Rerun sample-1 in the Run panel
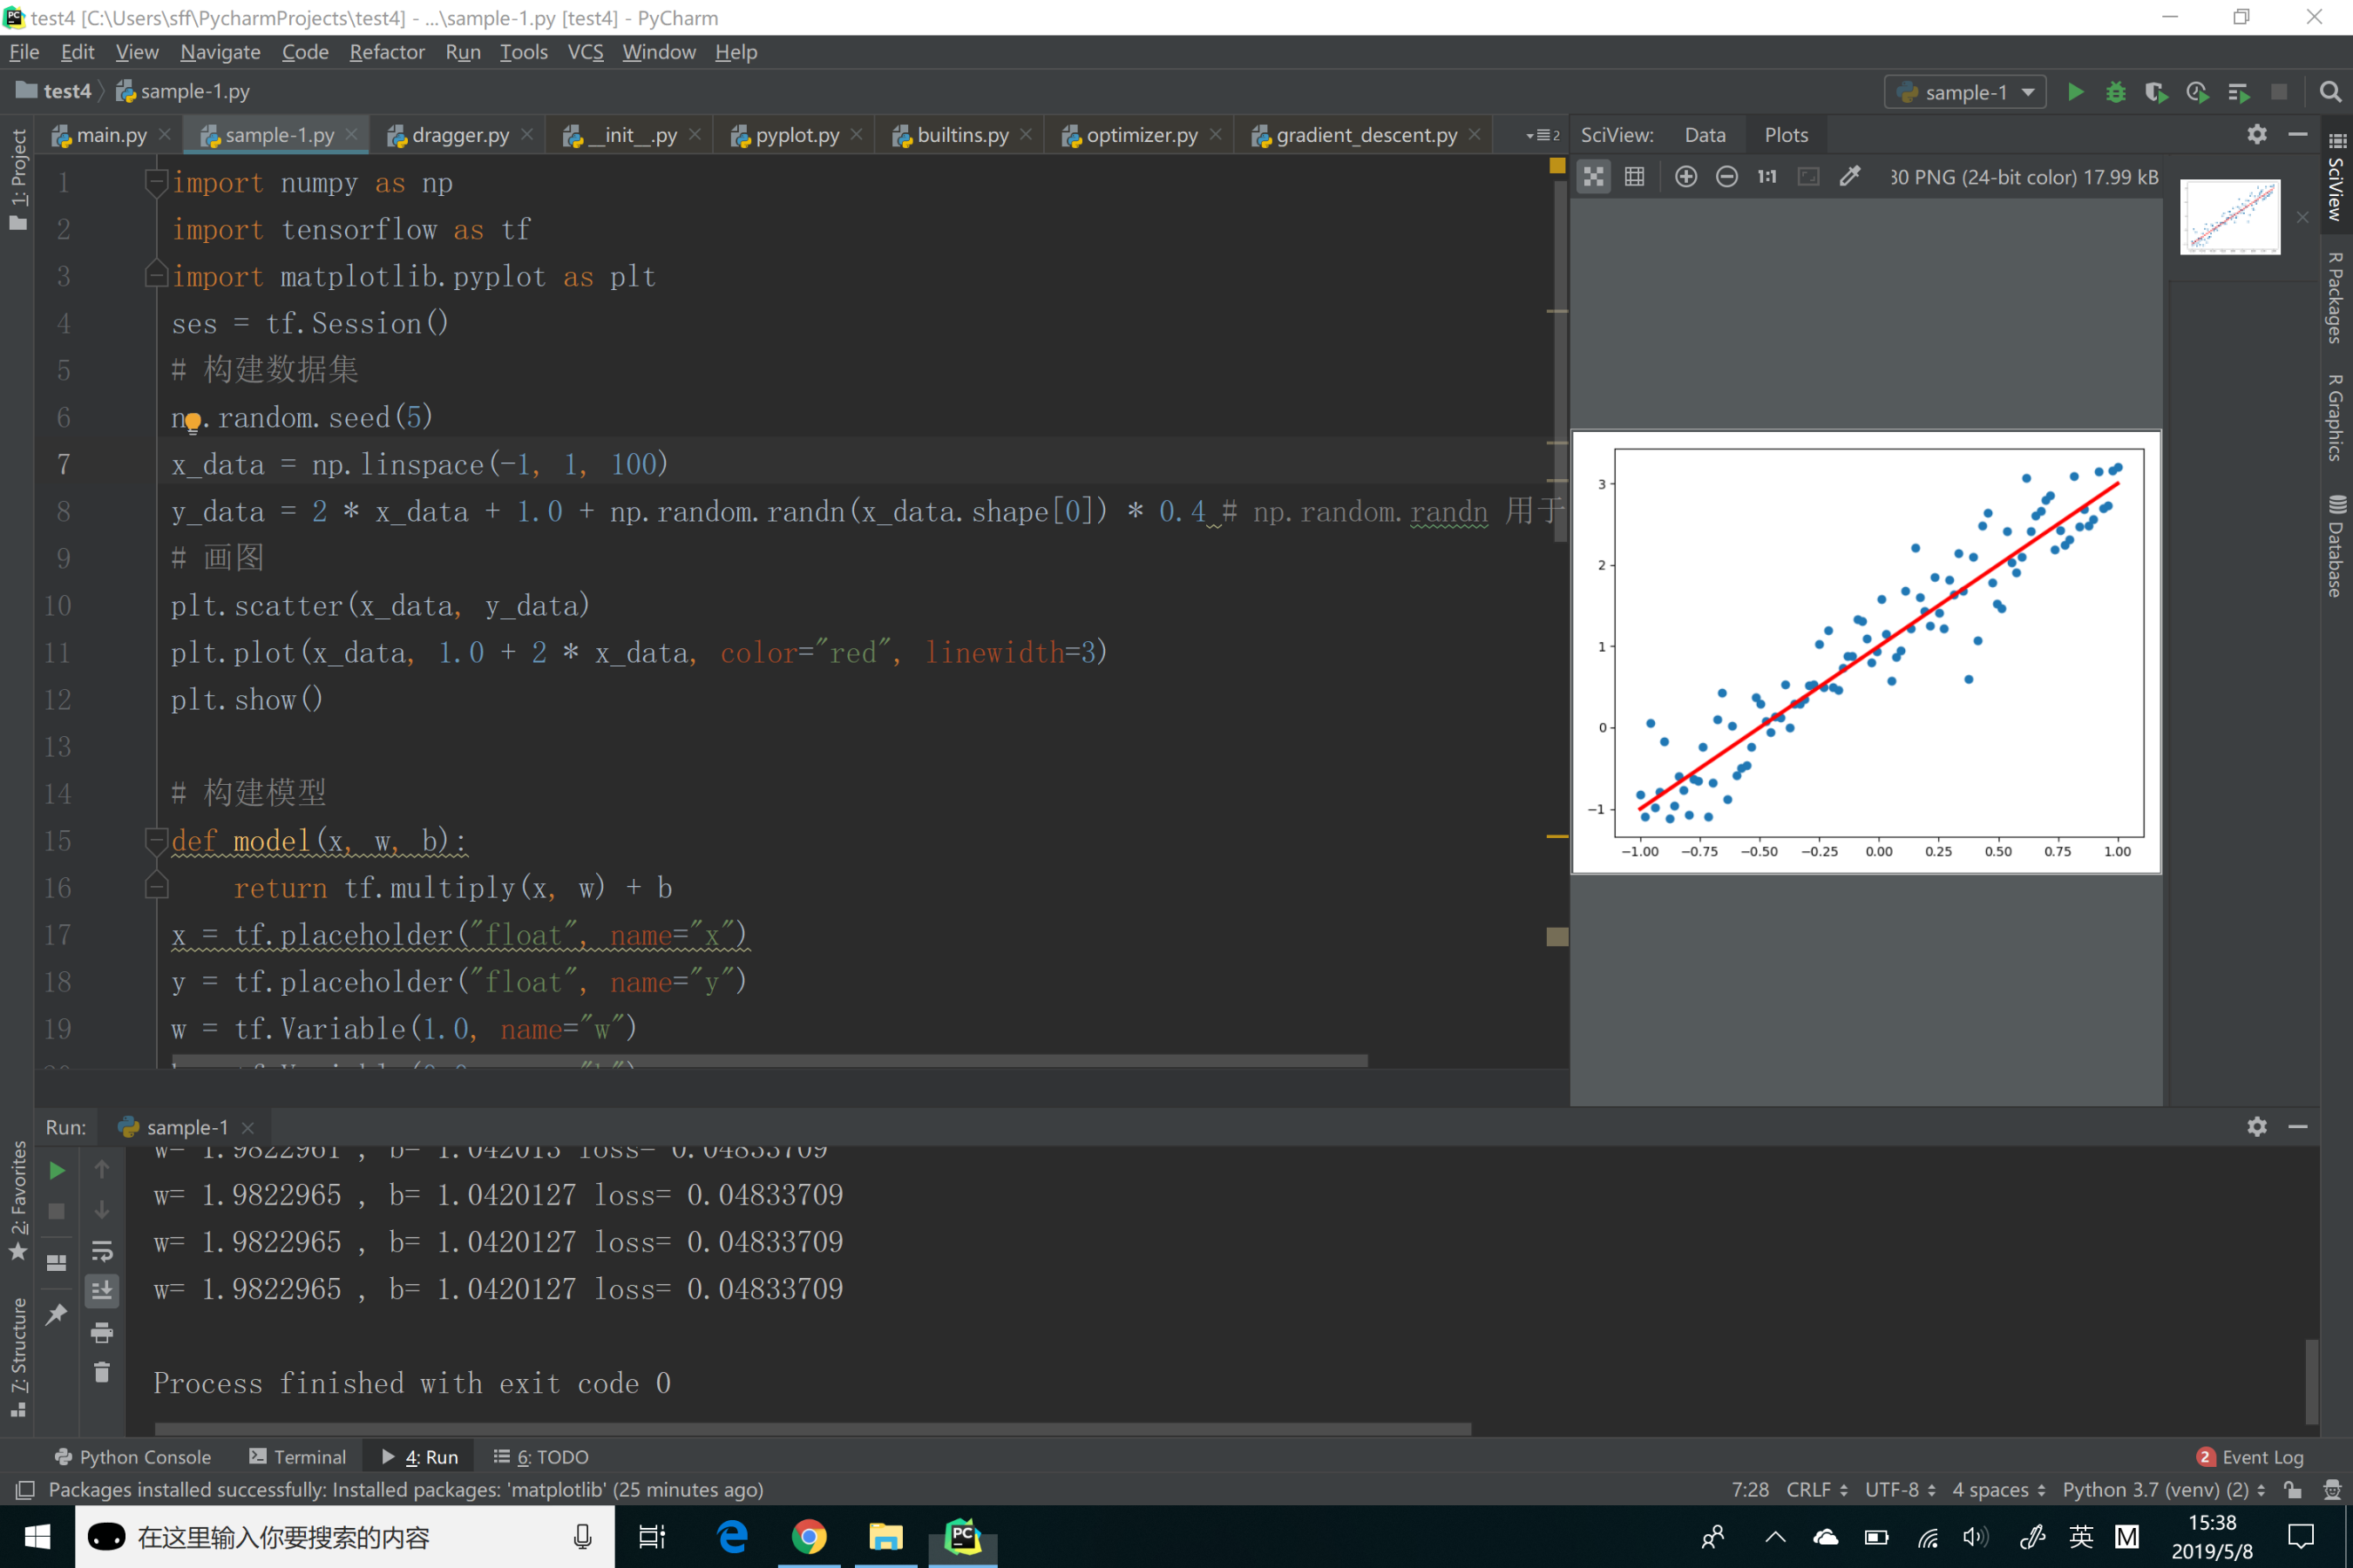The image size is (2353, 1568). coord(57,1170)
